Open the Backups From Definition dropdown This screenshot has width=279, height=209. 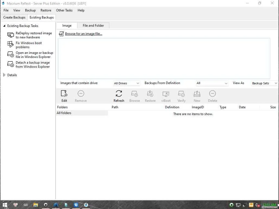pyautogui.click(x=212, y=83)
